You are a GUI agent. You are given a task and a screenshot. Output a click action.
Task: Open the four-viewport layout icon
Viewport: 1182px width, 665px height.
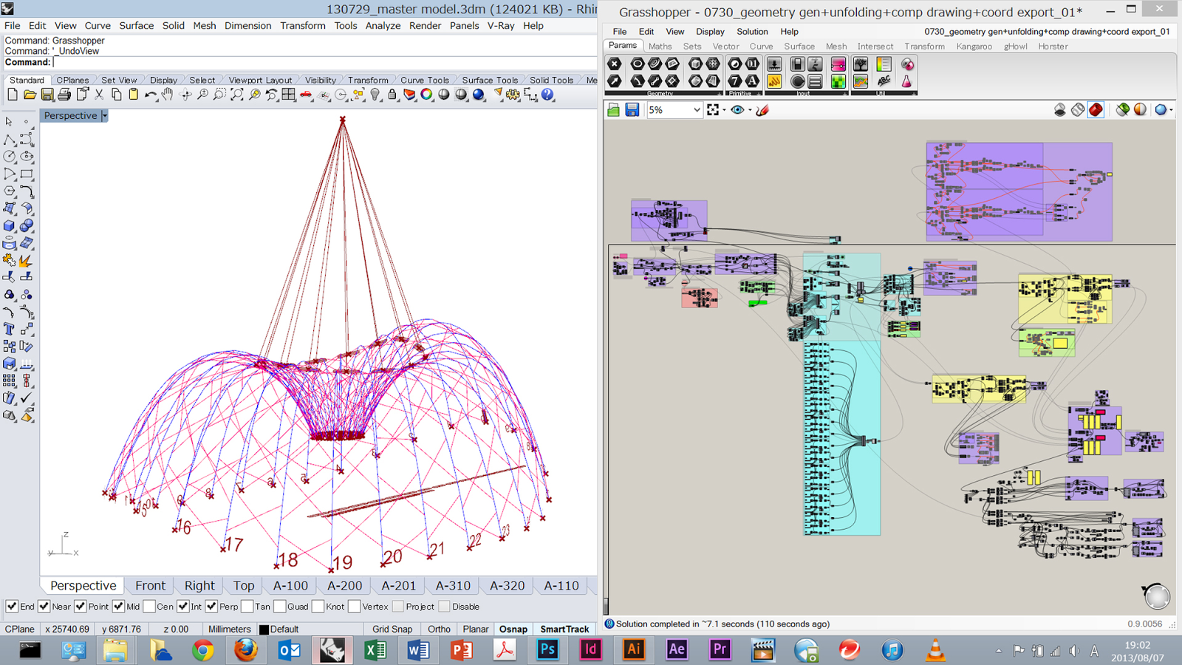point(289,95)
